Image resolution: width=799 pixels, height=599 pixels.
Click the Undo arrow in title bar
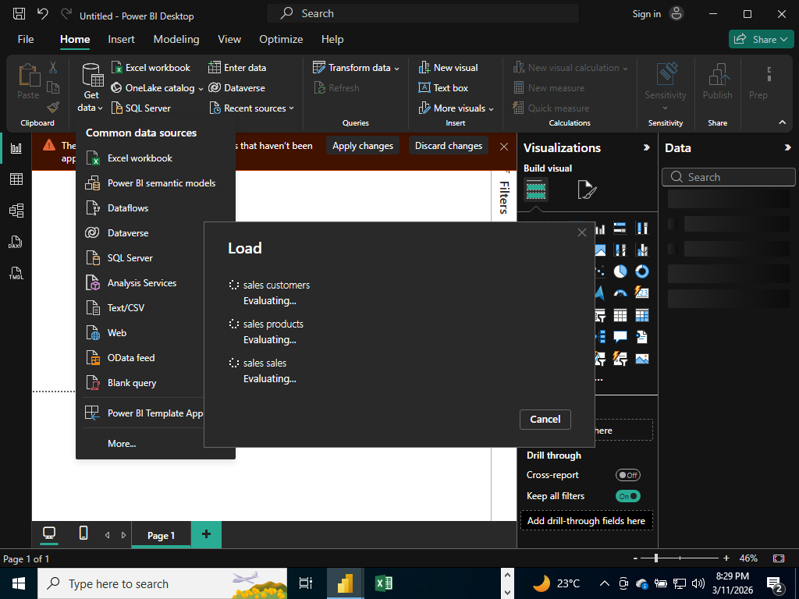coord(43,14)
